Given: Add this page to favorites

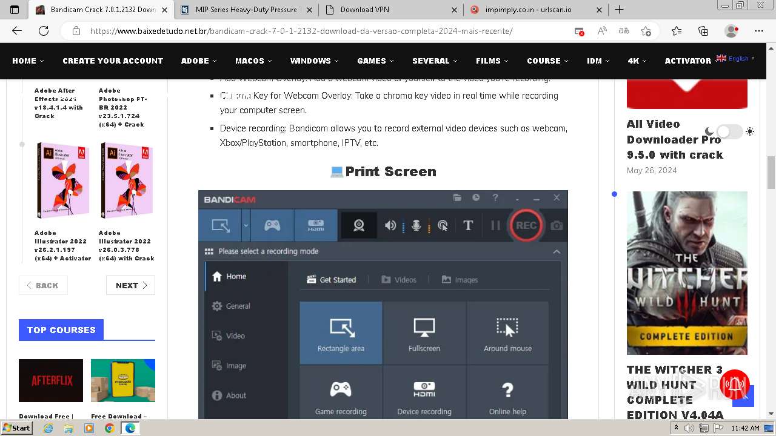Looking at the screenshot, I should click(x=646, y=31).
